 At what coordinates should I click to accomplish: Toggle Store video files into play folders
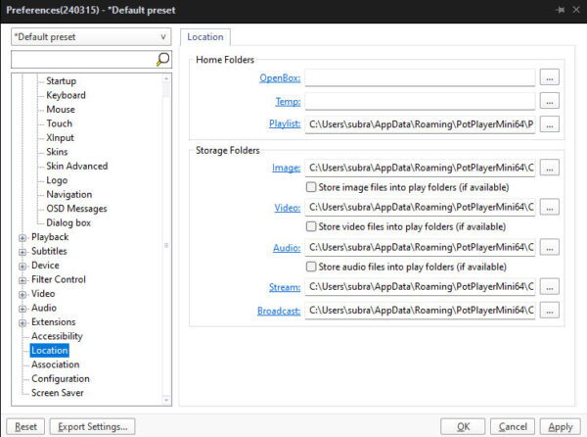click(311, 226)
